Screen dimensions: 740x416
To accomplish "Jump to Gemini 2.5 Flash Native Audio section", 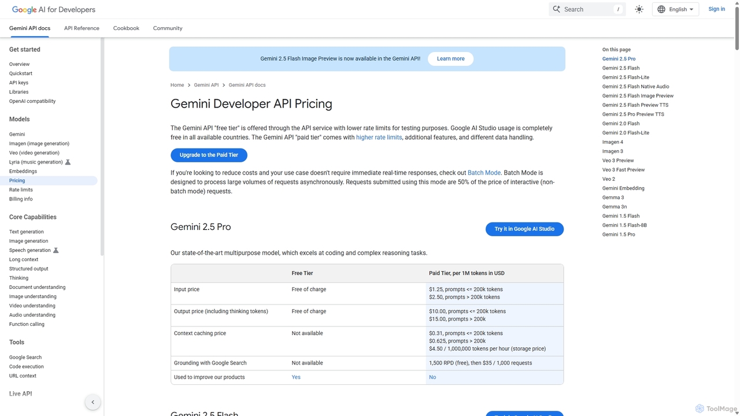I will (636, 87).
